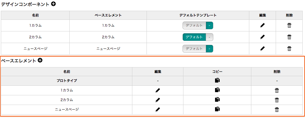The image size is (305, 118).
Task: Copy the ニュースページ base element
Action: [217, 109]
